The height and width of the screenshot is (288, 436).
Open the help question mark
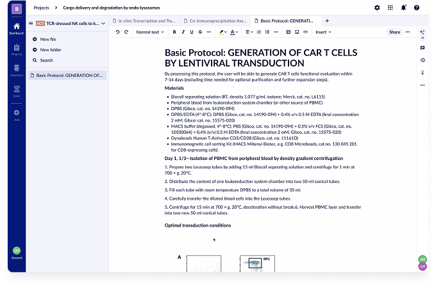coord(417,8)
